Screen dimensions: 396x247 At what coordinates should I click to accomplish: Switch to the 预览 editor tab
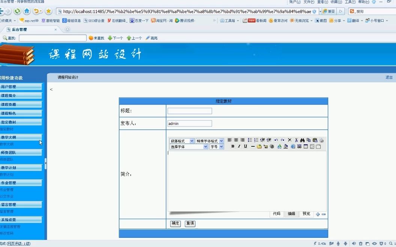click(x=306, y=214)
